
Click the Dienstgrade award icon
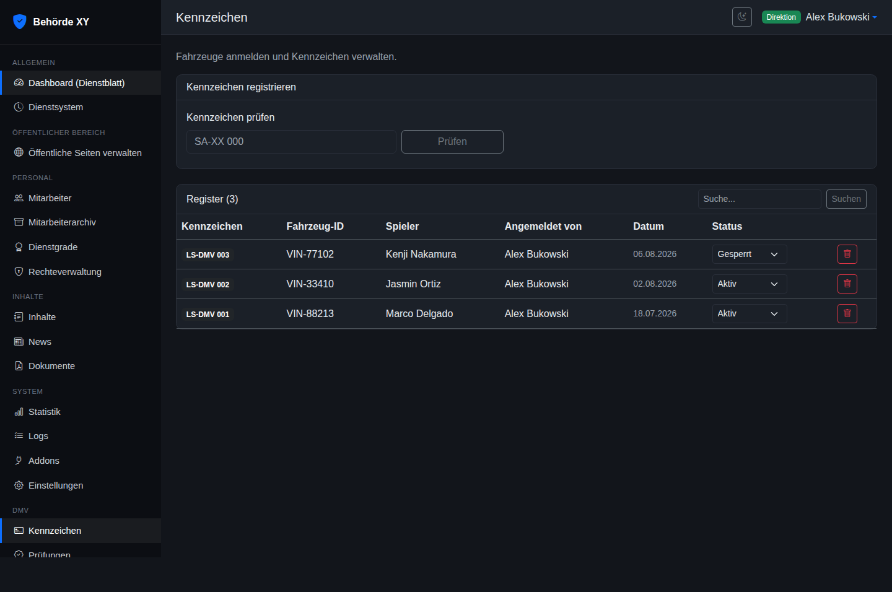point(19,247)
